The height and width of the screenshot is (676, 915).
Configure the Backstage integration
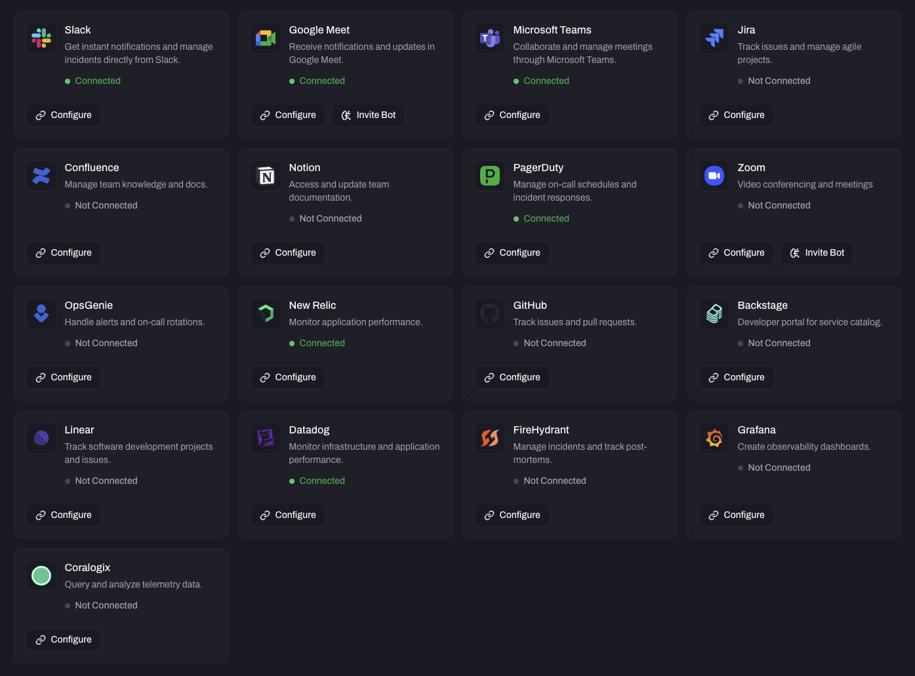pos(737,378)
